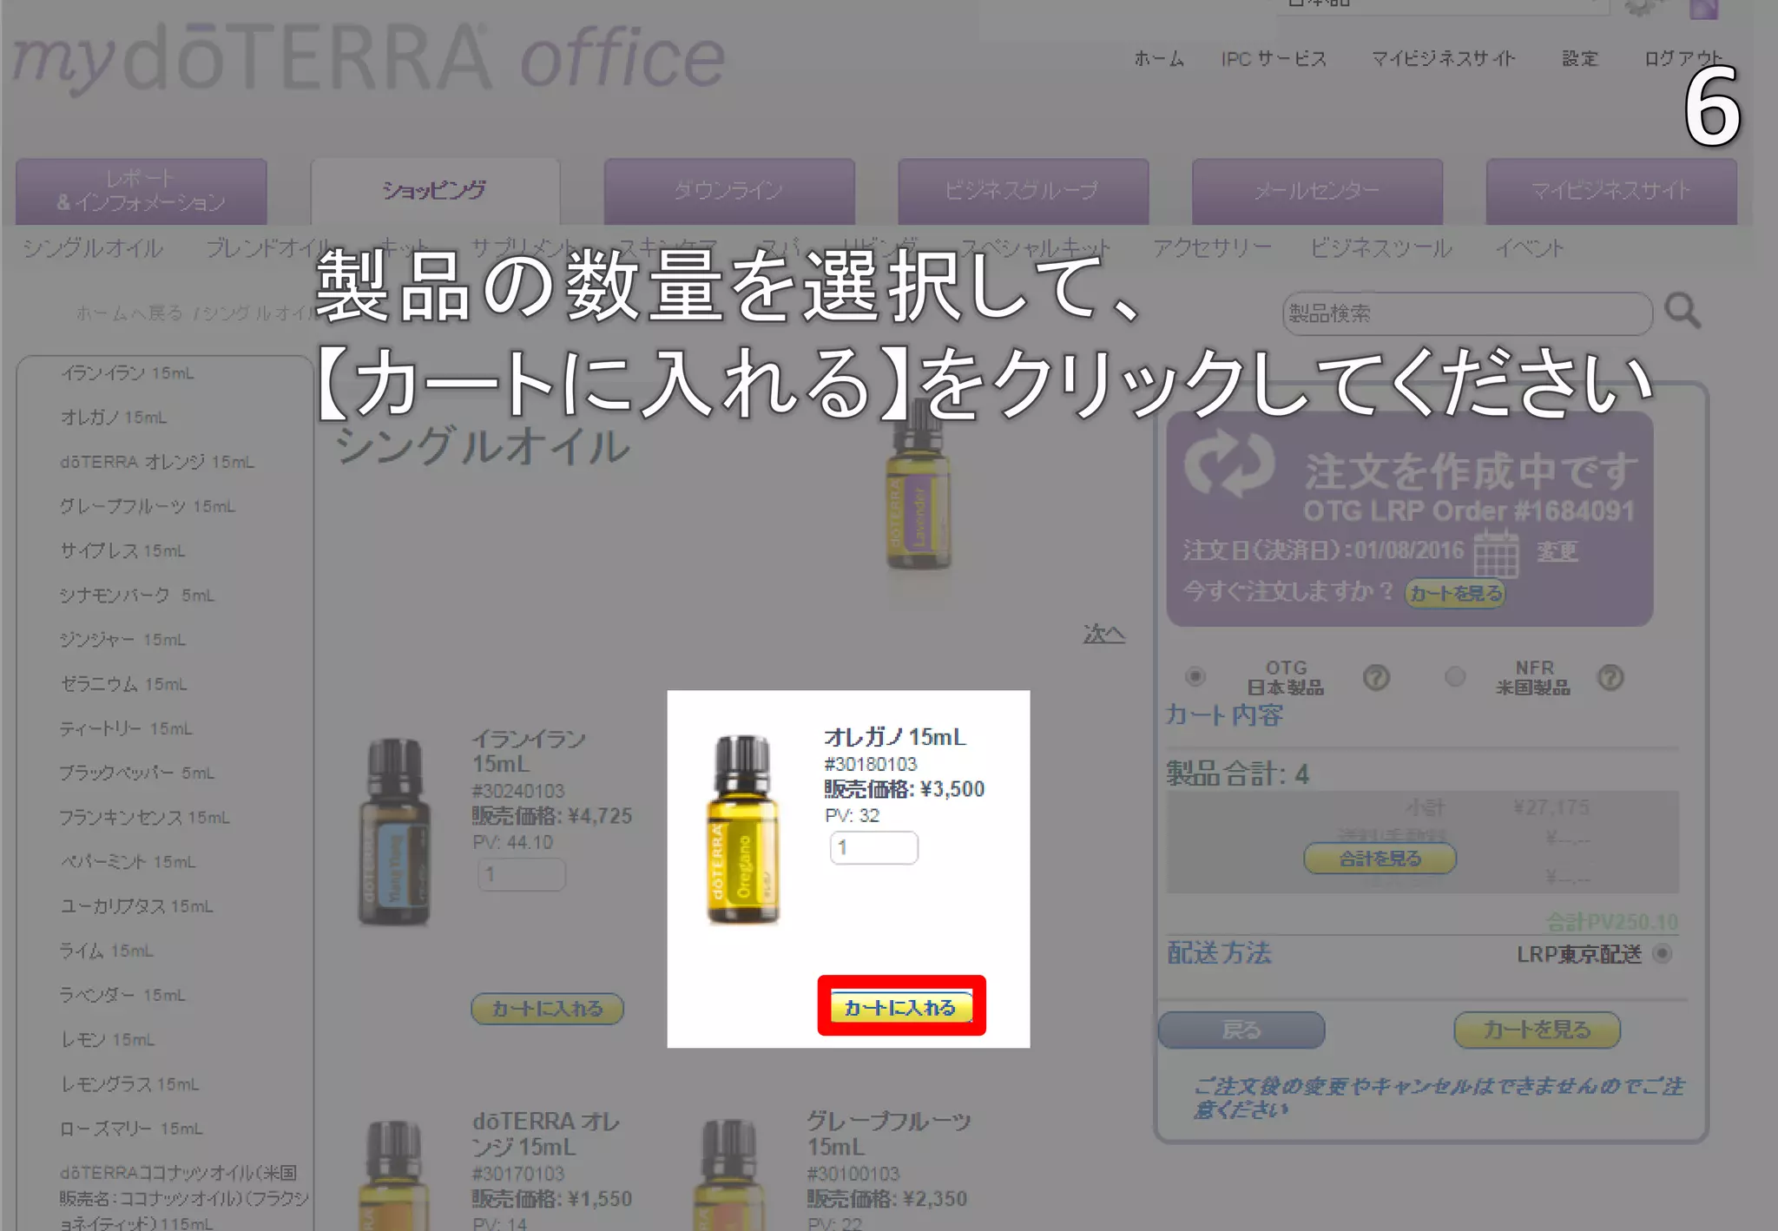
Task: Open the ダウンライン tab
Action: [x=728, y=190]
